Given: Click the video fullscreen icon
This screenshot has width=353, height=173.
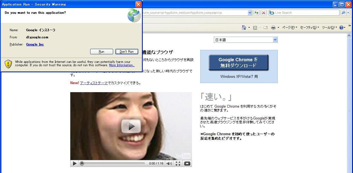Looking at the screenshot, I should 178,163.
